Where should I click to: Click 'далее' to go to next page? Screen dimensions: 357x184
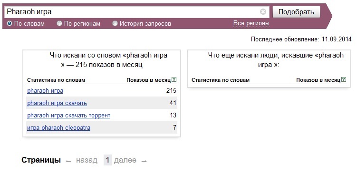click(x=125, y=160)
